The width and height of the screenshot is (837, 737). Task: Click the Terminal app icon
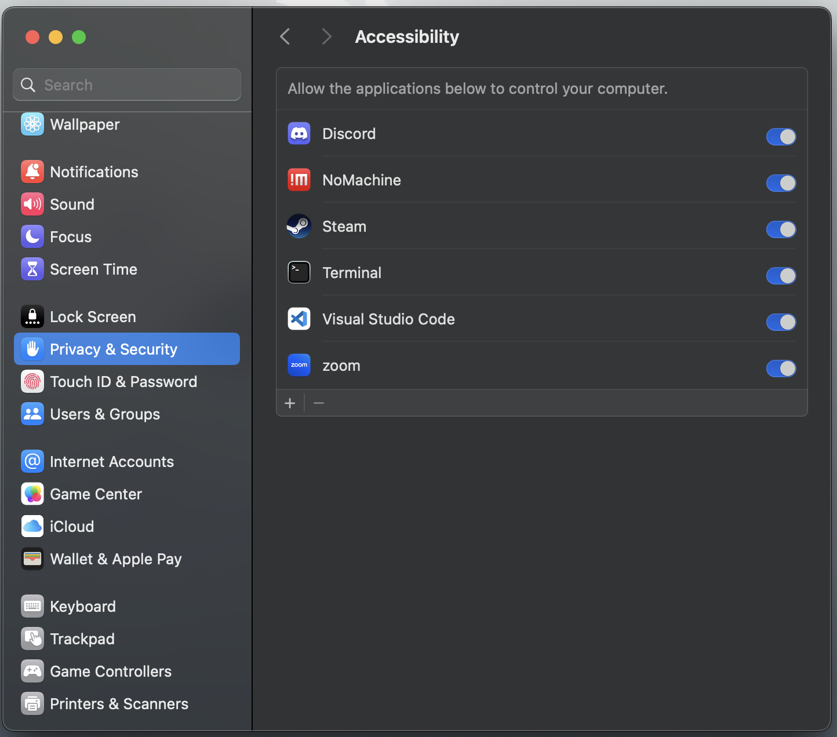pyautogui.click(x=299, y=273)
